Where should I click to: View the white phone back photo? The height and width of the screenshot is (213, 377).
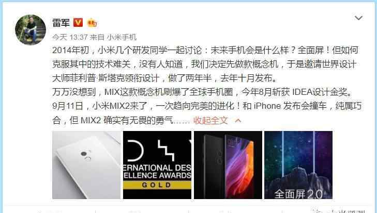[86, 165]
